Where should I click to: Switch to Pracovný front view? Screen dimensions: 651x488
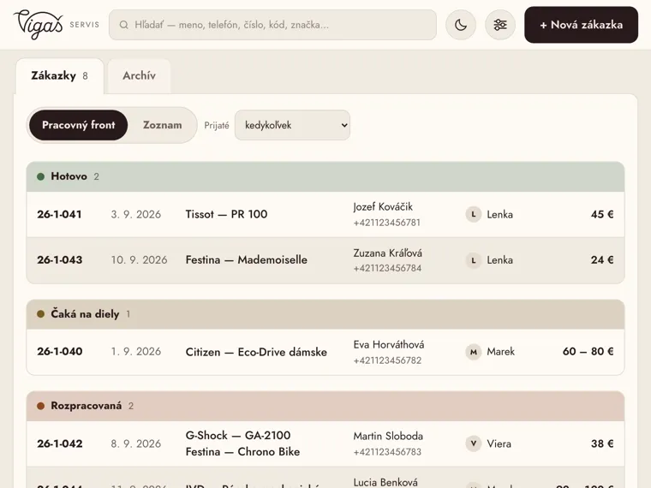pyautogui.click(x=79, y=125)
